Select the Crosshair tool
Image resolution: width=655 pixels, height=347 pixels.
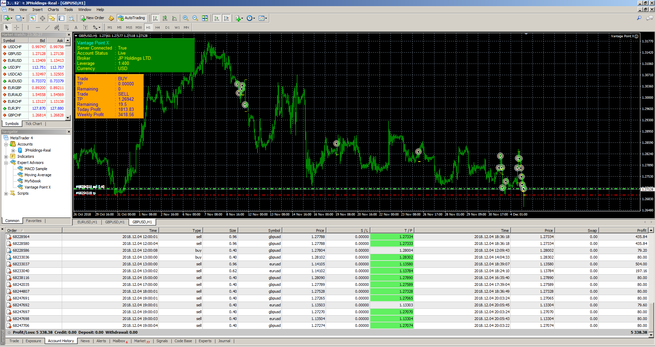pos(16,27)
